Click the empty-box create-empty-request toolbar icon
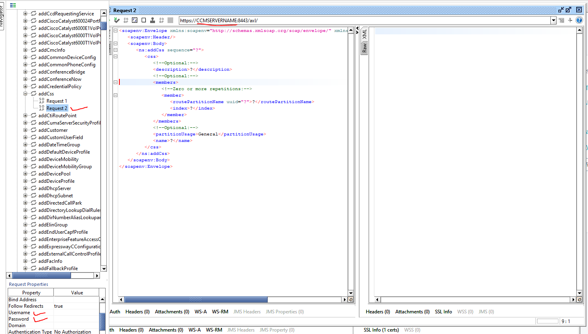Image resolution: width=588 pixels, height=334 pixels. point(143,20)
